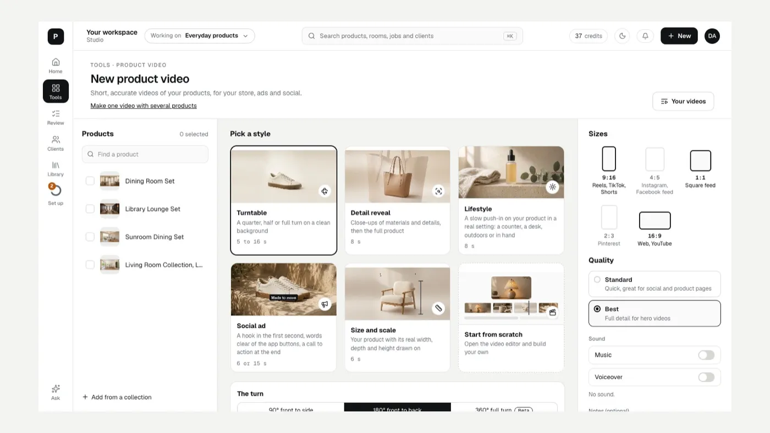This screenshot has height=433, width=770.
Task: Select the 9:16 Reels size icon
Action: (609, 159)
